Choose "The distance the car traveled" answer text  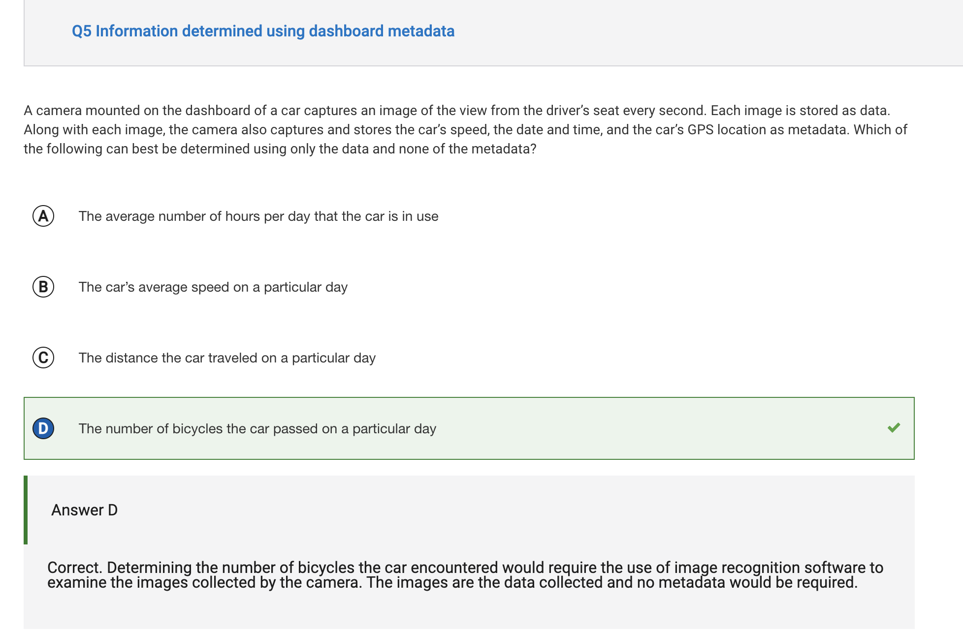pos(227,358)
